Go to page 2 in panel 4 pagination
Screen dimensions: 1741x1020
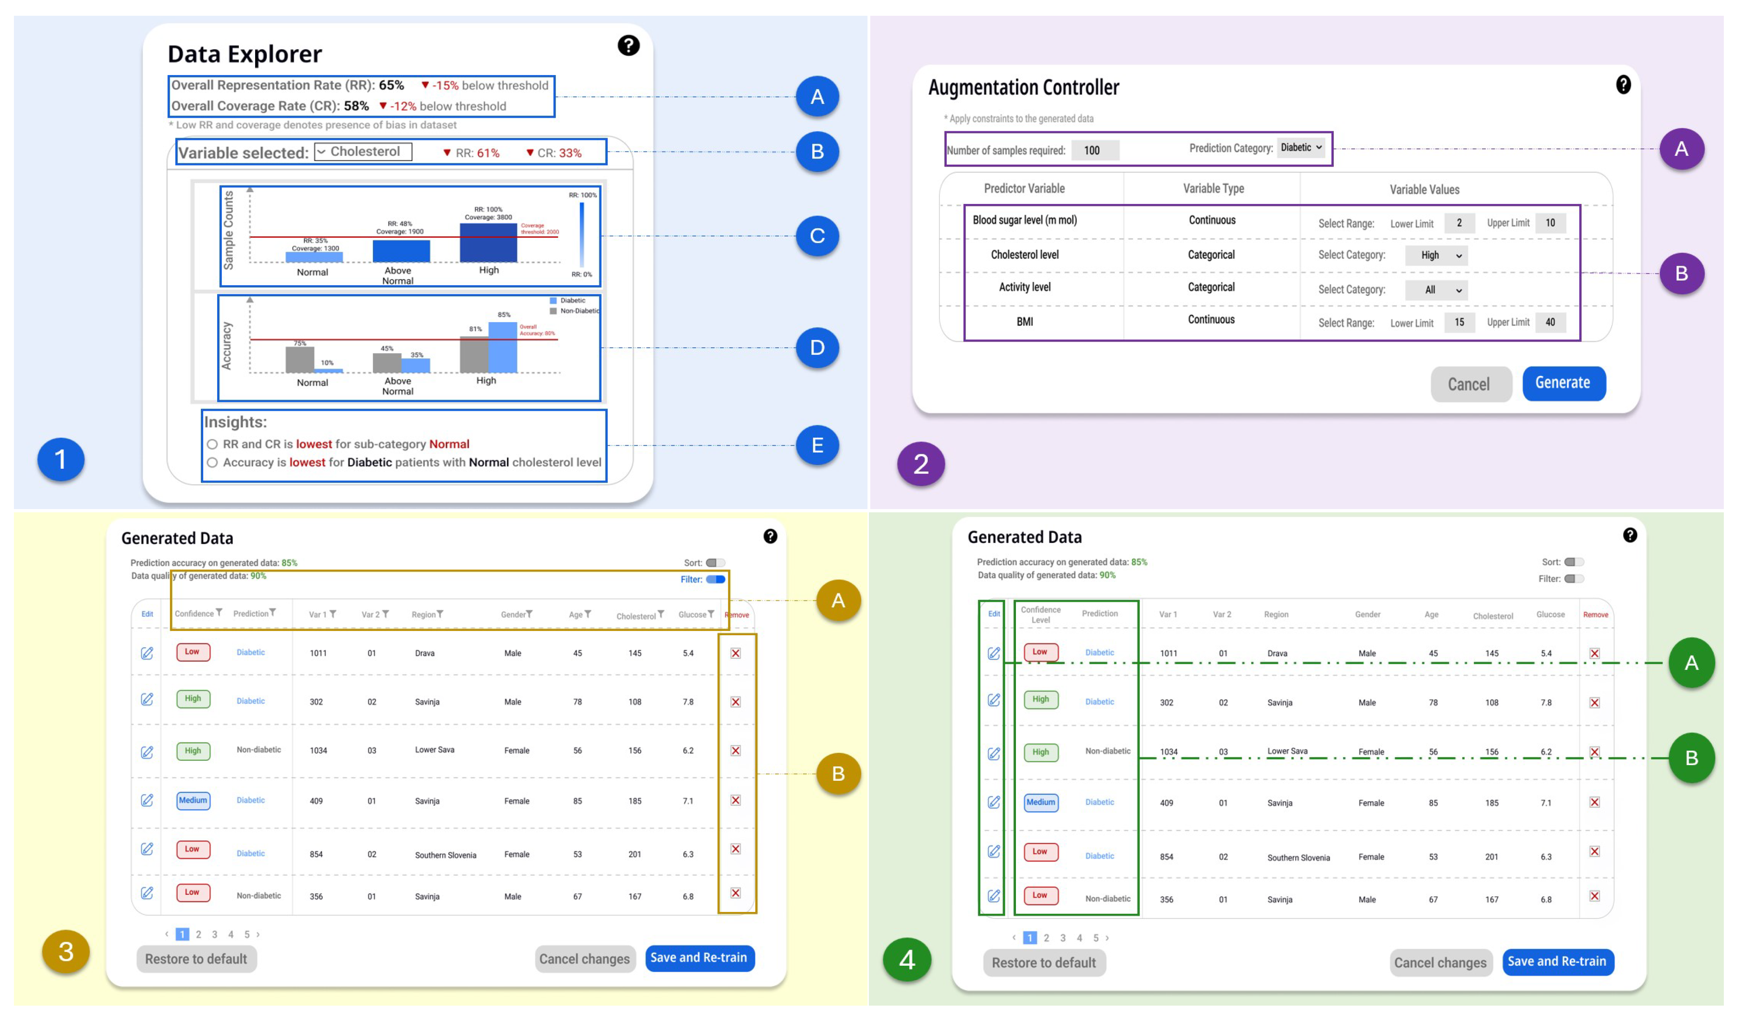tap(1046, 938)
